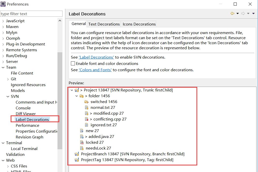Select the Performance preference page
The image size is (258, 172).
coord(28,125)
